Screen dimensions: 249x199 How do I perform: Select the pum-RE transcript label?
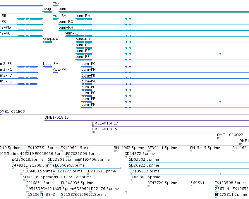(83, 51)
